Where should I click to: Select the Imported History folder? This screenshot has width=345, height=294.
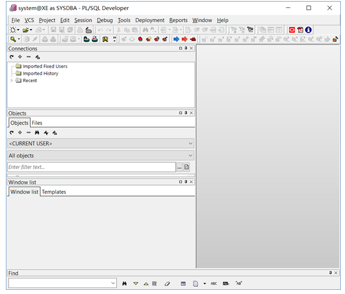(40, 73)
